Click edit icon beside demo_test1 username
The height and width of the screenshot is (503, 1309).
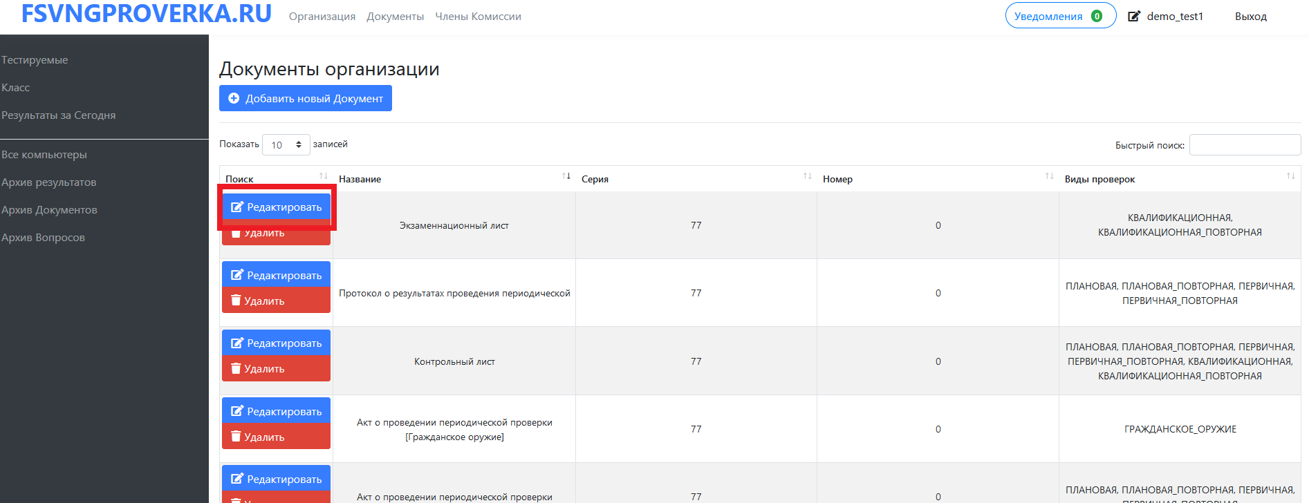click(1134, 16)
